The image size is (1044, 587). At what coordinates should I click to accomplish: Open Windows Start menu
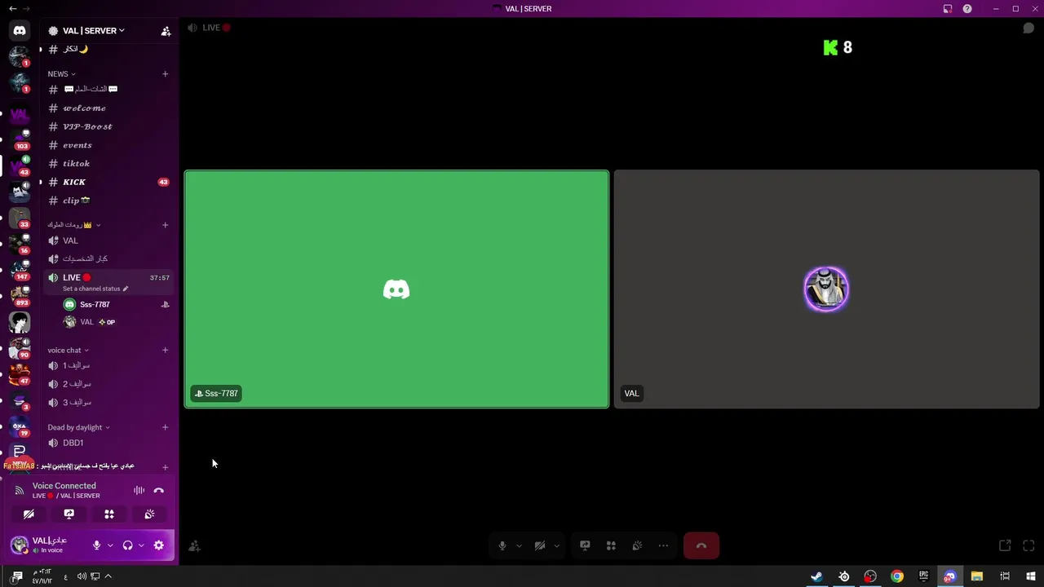(1031, 576)
